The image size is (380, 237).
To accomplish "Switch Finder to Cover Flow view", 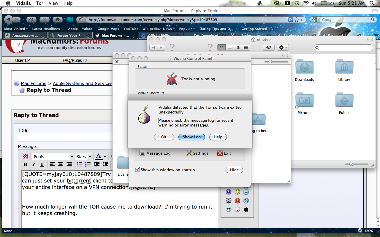I will (246, 47).
